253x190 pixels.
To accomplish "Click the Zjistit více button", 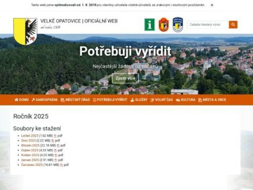I will (125, 79).
